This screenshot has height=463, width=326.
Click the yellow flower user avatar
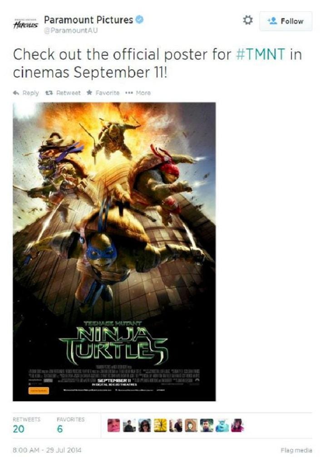click(160, 425)
